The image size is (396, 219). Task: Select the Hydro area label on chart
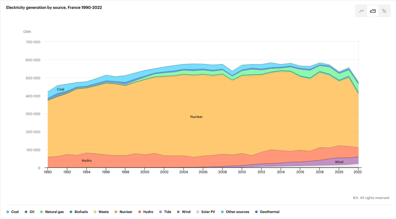(x=87, y=160)
